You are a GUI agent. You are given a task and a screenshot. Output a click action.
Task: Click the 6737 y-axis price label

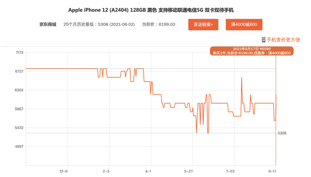pyautogui.click(x=19, y=72)
